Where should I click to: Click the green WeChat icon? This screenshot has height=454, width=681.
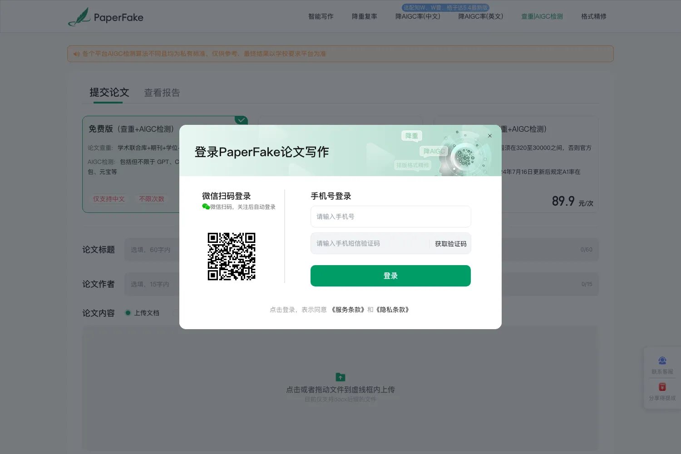(206, 207)
